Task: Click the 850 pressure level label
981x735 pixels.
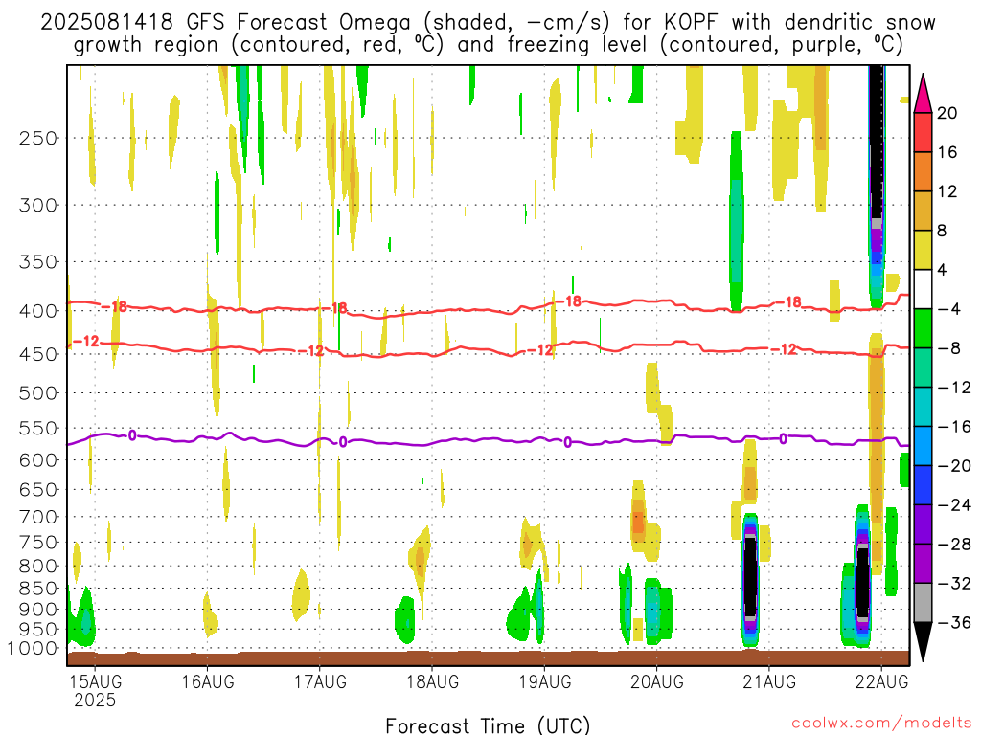Action: (38, 589)
